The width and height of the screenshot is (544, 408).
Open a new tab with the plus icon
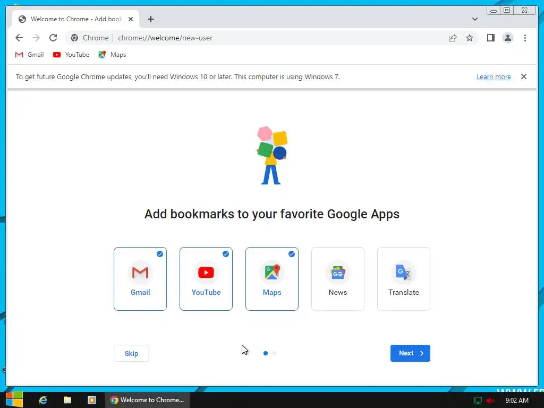point(150,19)
